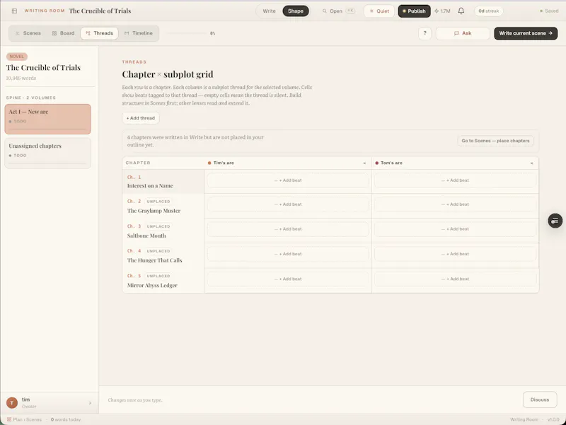This screenshot has height=425, width=566.
Task: Click the Publish button
Action: (414, 11)
